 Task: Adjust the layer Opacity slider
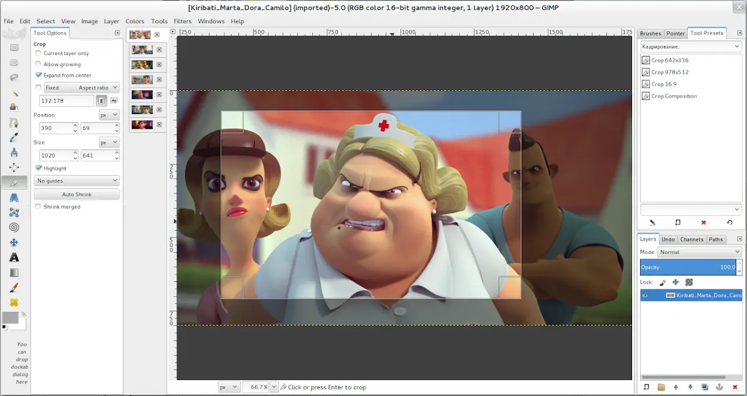(x=688, y=267)
